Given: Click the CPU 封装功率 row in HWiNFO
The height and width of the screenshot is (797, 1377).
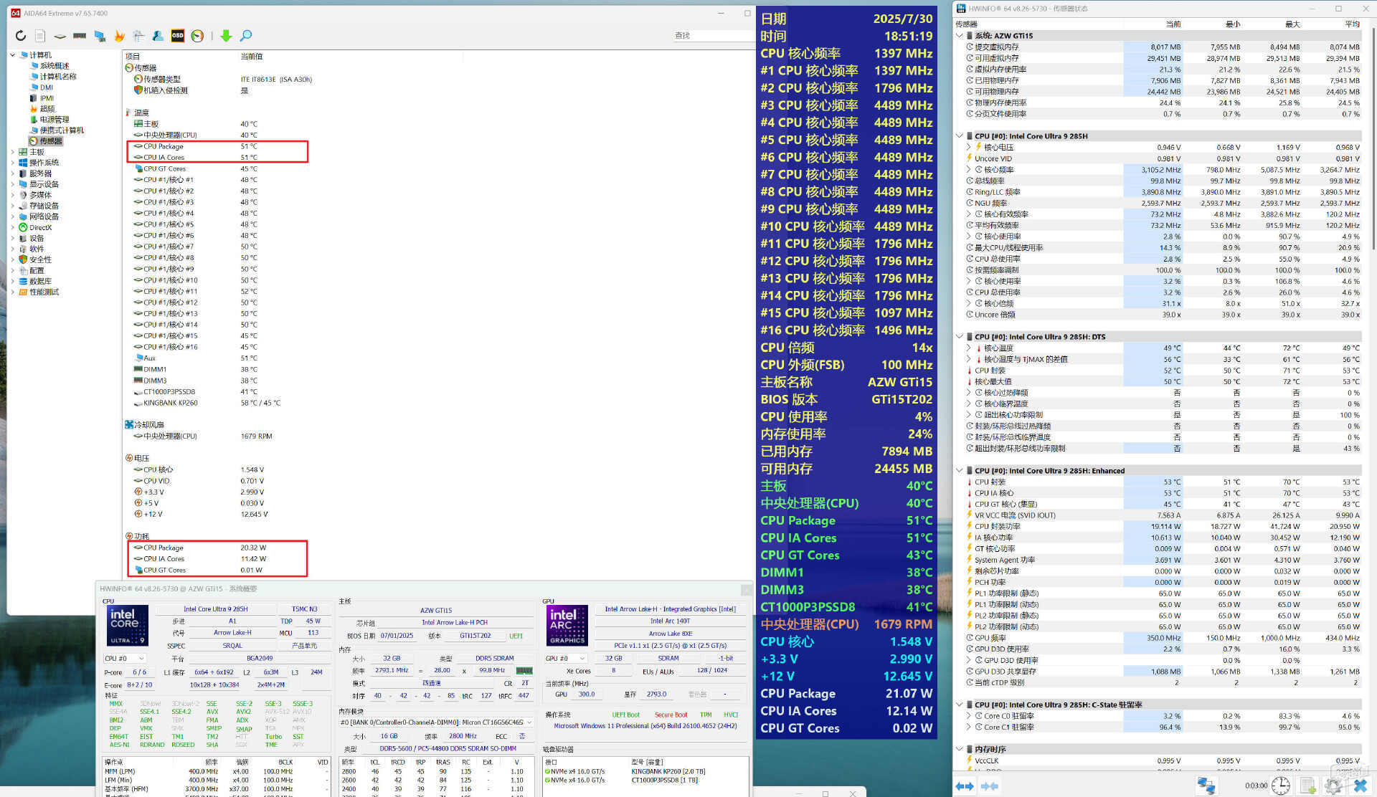Looking at the screenshot, I should tap(1163, 526).
